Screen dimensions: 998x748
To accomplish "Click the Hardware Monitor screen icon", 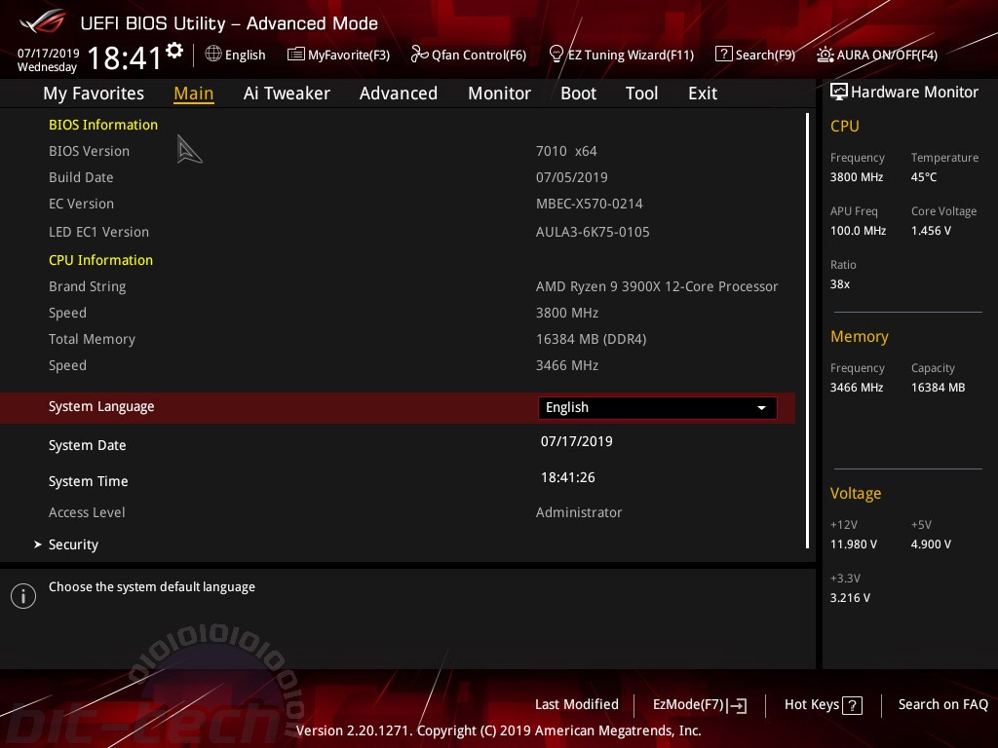I will (x=839, y=92).
